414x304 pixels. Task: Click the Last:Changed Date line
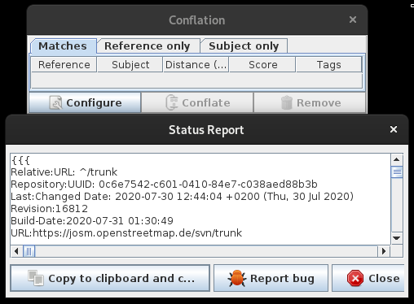click(x=182, y=197)
